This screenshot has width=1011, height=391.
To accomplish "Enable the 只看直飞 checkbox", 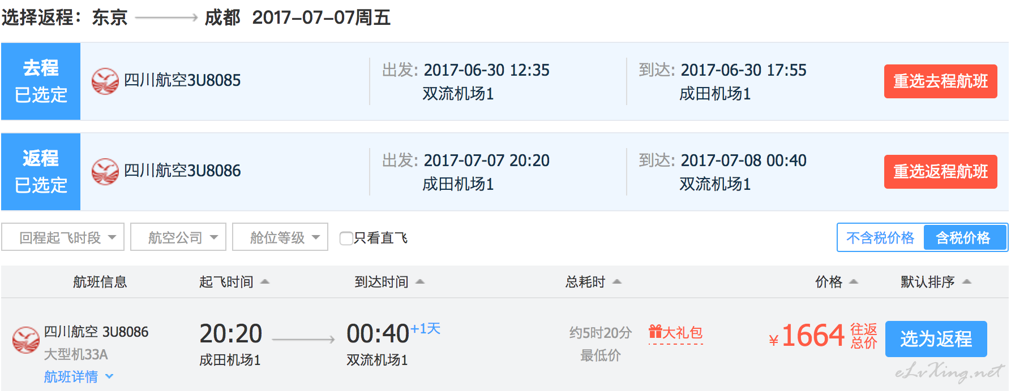I will click(x=346, y=238).
